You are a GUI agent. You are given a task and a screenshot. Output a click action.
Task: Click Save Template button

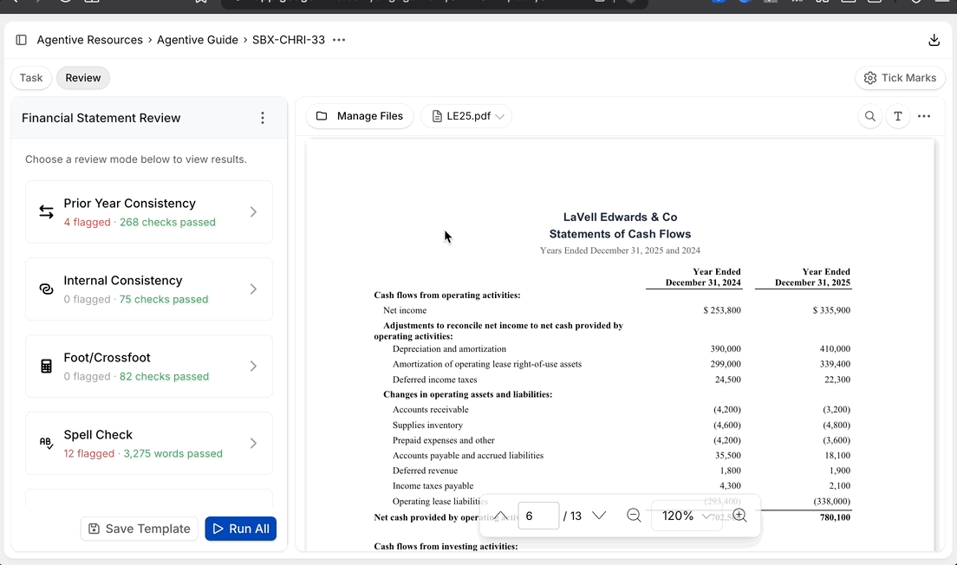point(140,529)
